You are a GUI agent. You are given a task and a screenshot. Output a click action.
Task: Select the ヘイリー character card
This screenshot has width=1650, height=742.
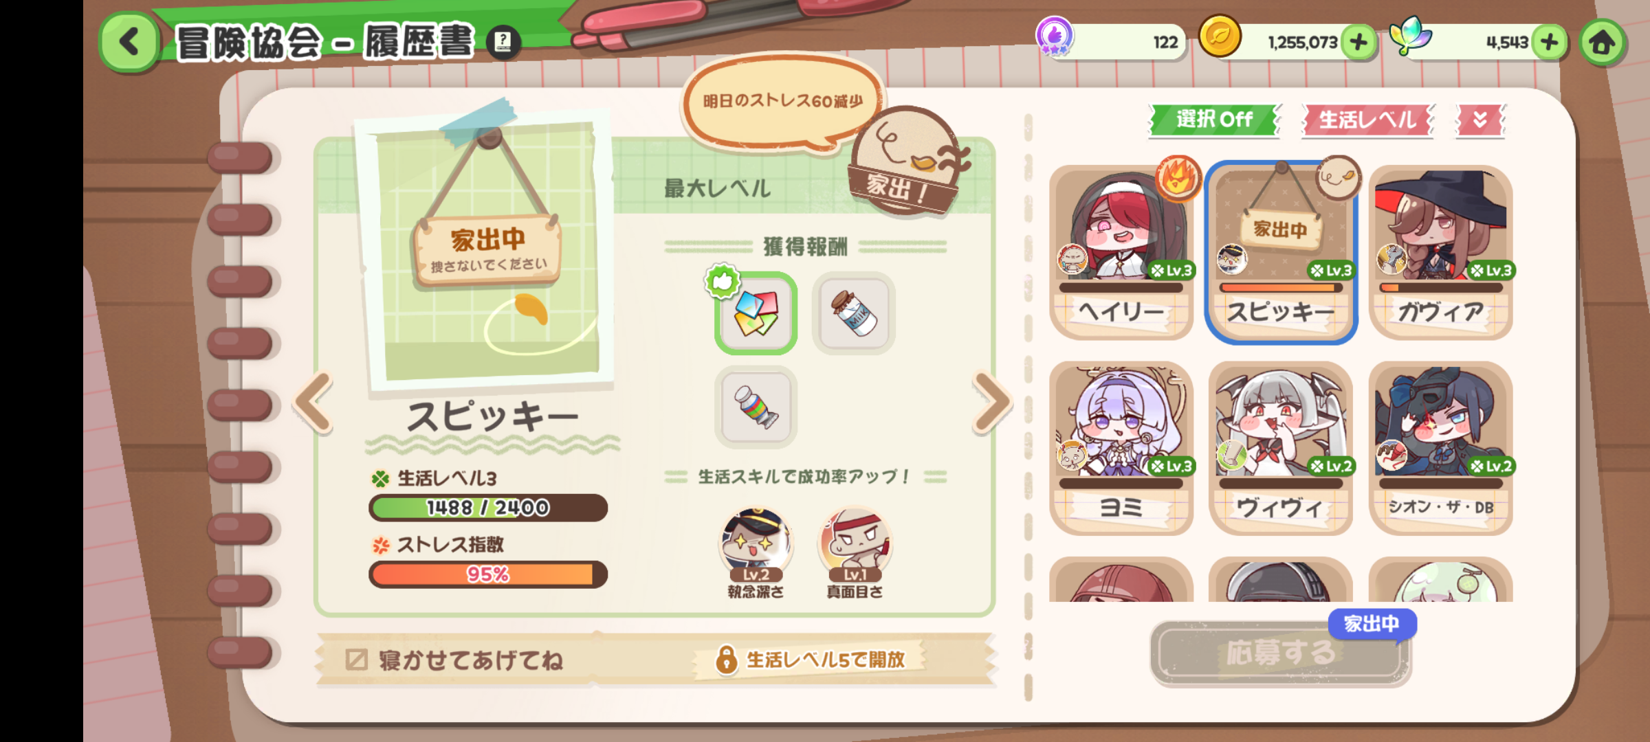(1121, 252)
